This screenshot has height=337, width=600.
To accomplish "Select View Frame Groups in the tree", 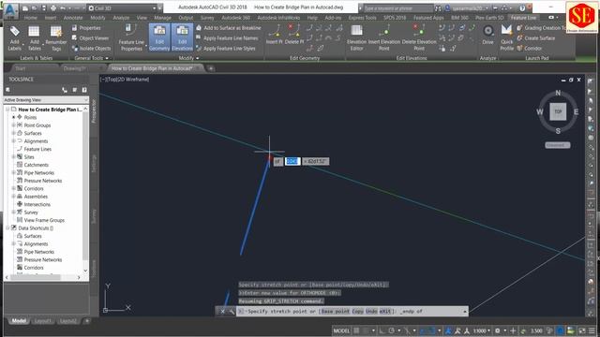I will click(44, 220).
